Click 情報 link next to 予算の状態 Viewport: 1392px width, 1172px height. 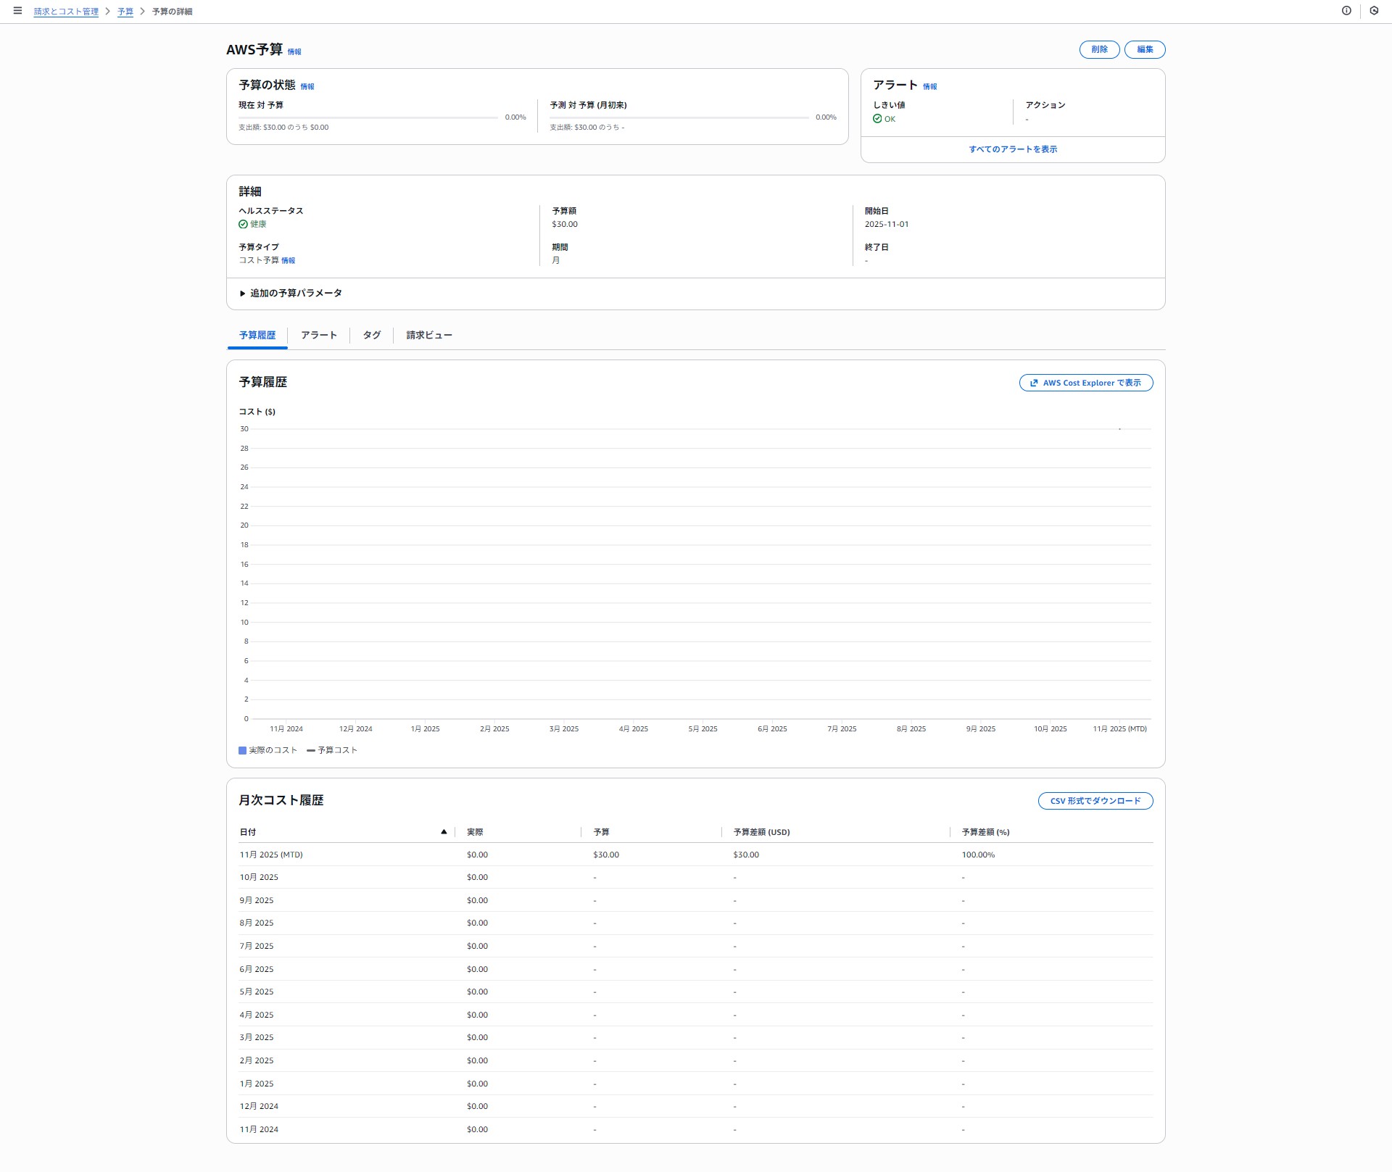click(307, 86)
